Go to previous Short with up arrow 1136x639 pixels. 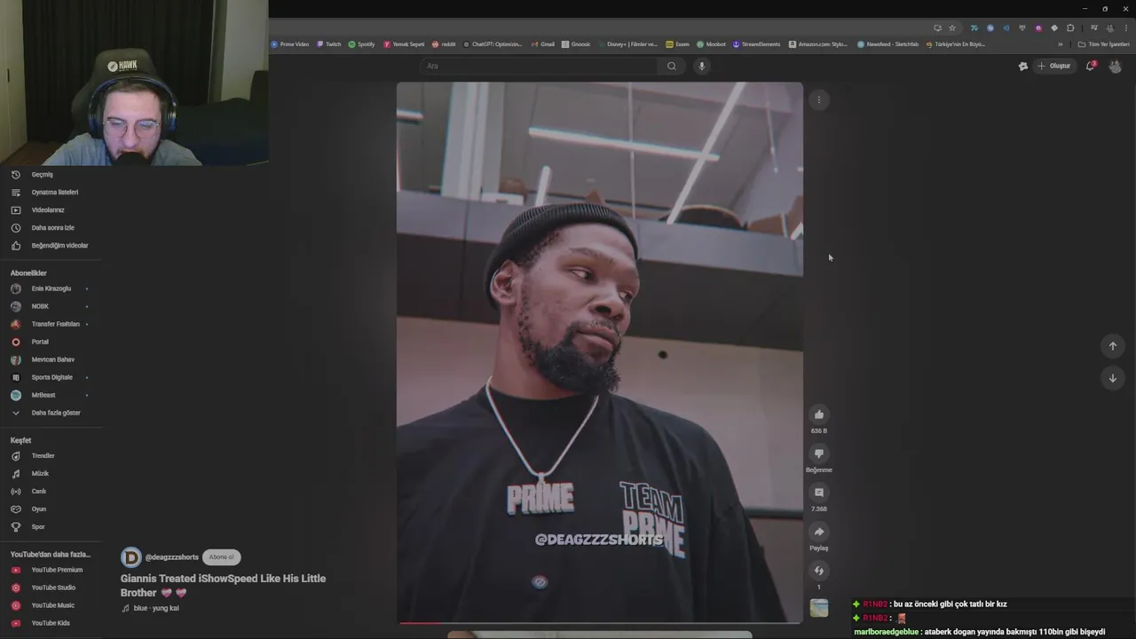tap(1113, 346)
